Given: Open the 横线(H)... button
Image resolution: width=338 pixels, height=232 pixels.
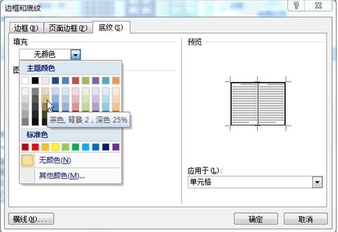Looking at the screenshot, I should pyautogui.click(x=31, y=219).
